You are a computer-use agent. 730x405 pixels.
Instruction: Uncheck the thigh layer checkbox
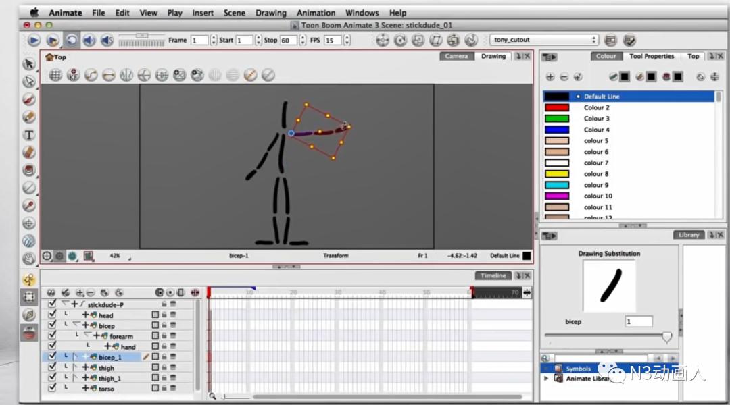[x=52, y=367]
